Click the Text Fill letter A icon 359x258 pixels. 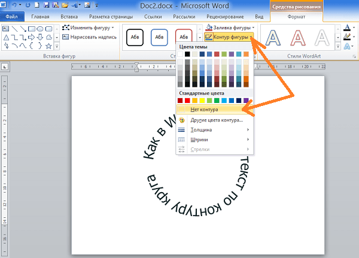pos(347,28)
